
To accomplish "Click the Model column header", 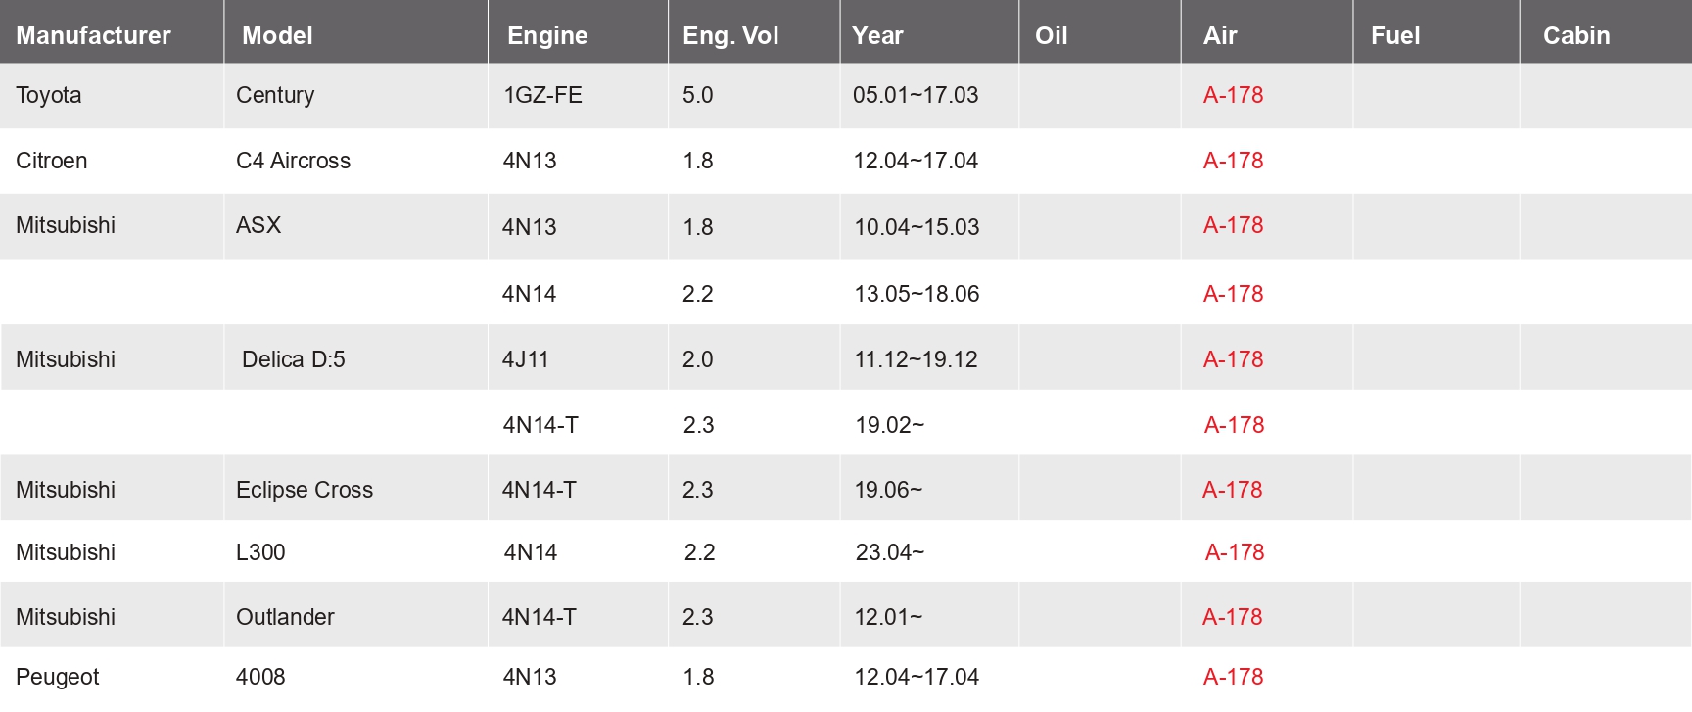I will point(277,35).
